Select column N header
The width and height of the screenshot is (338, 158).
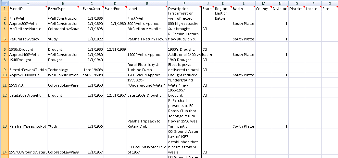click(280, 3)
